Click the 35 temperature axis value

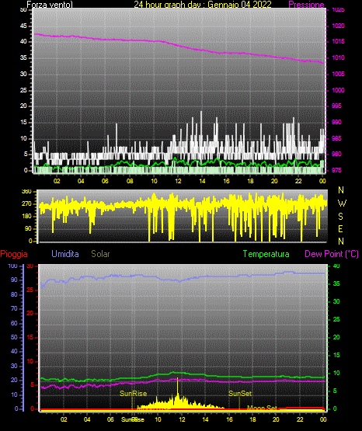(336, 283)
